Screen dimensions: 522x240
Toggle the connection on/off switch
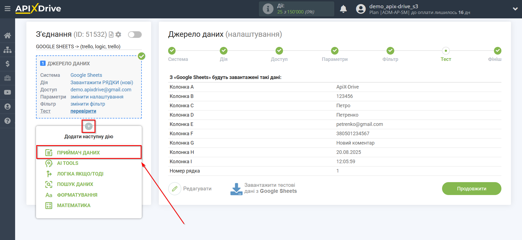coord(135,34)
